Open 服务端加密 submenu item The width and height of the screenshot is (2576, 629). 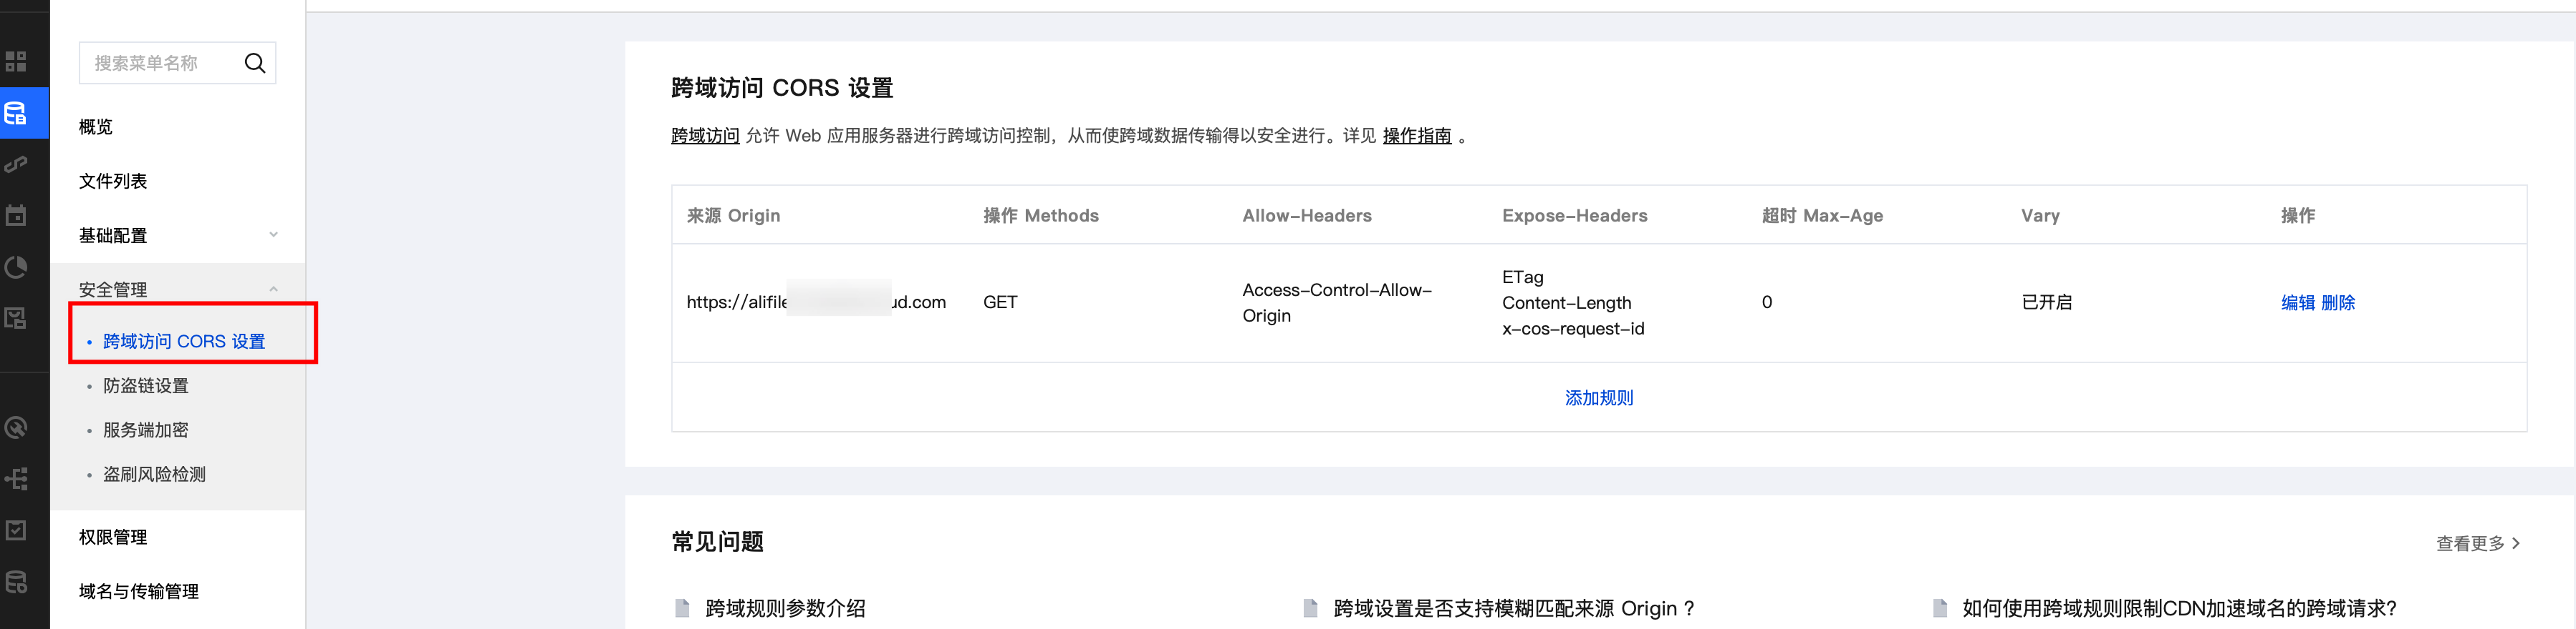[x=146, y=430]
